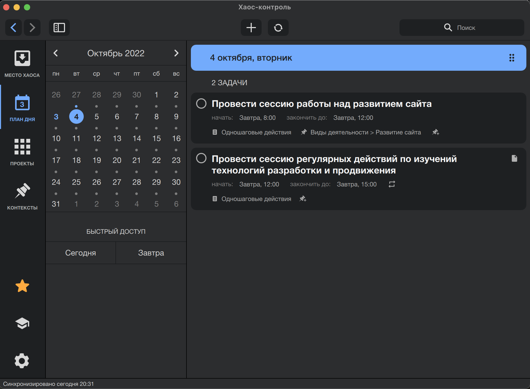Click the orange favorites star icon

pyautogui.click(x=22, y=286)
